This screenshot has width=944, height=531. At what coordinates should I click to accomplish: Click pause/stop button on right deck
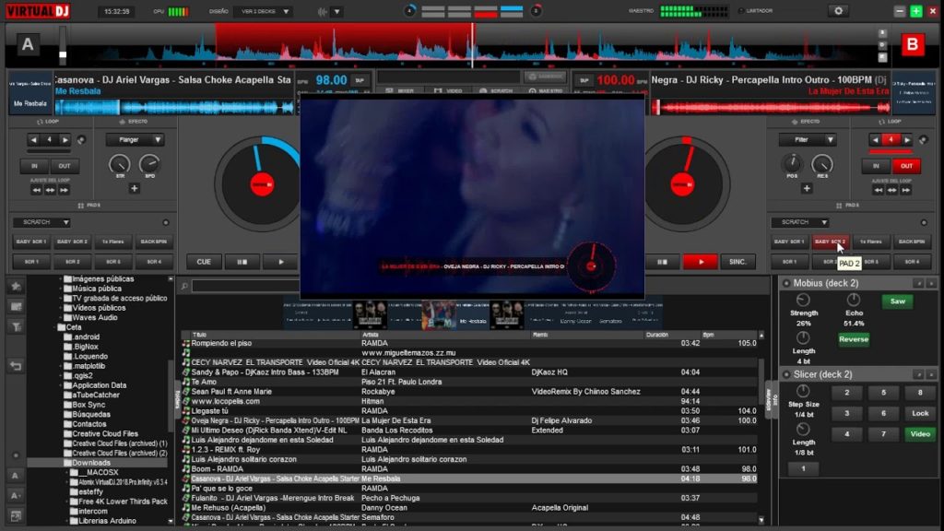click(662, 262)
